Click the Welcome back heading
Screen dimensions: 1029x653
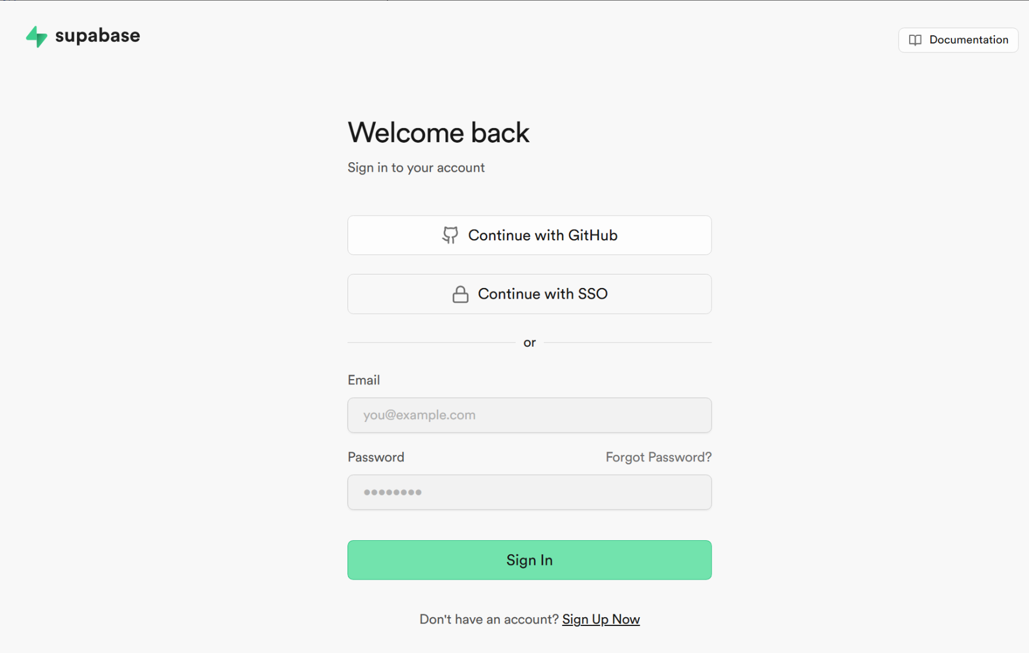(438, 133)
